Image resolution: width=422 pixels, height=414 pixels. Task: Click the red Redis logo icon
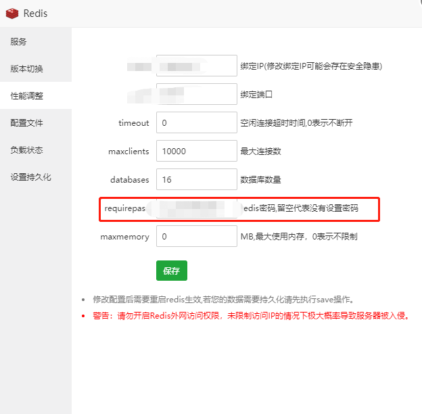point(12,14)
